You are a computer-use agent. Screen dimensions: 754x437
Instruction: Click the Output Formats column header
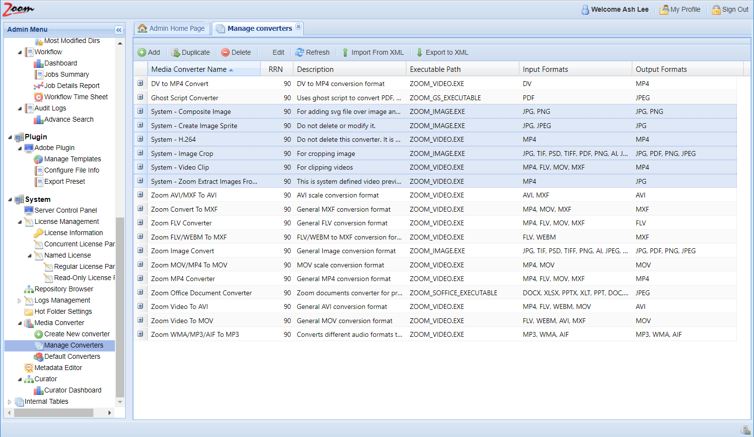(x=687, y=69)
